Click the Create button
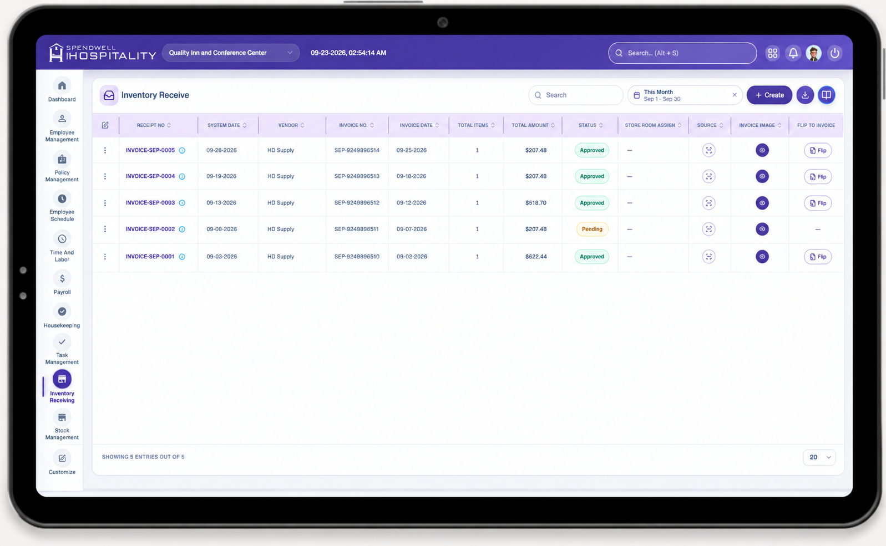Screen dimensions: 886x546 pos(769,95)
